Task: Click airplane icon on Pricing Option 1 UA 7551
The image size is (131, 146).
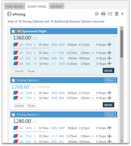Action: tap(109, 98)
